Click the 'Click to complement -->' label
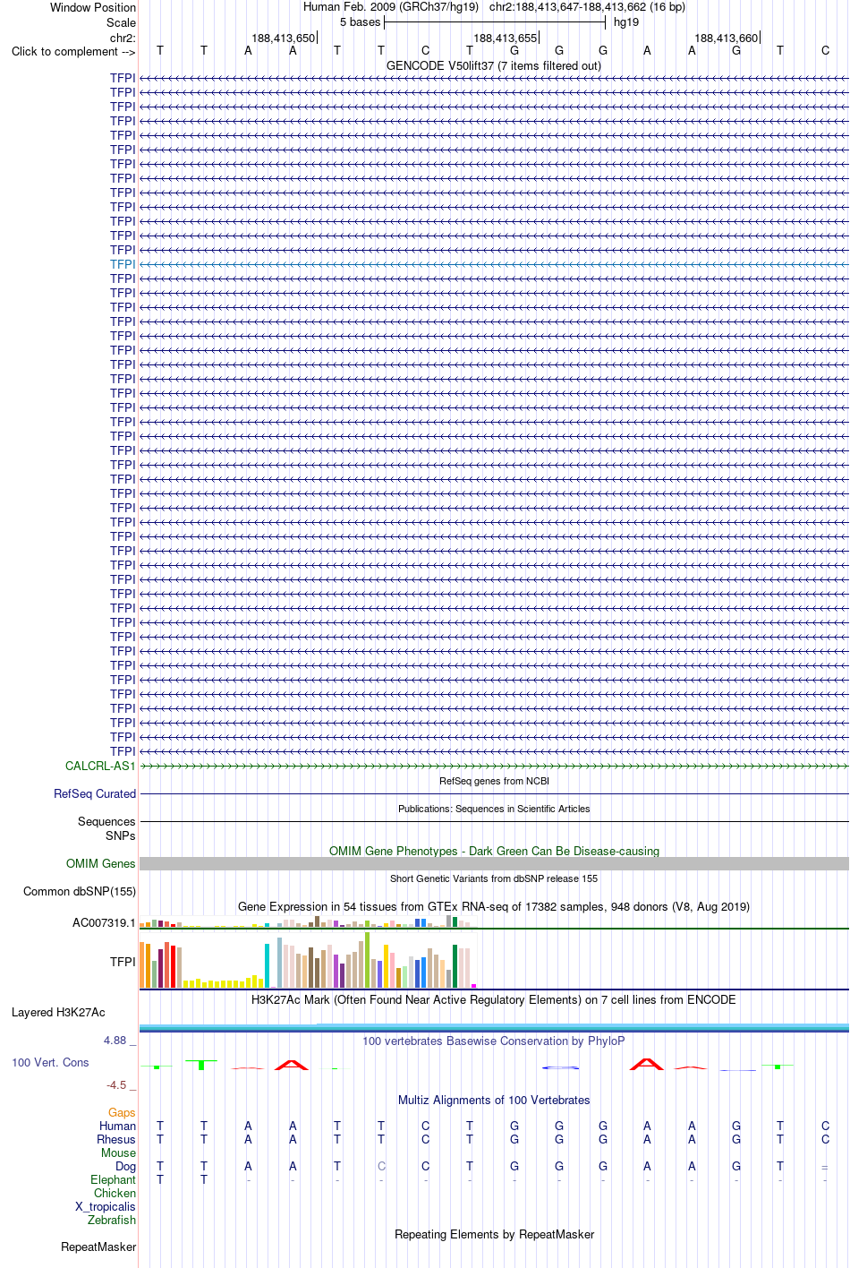Viewport: 850px width, 1268px height. 73,51
